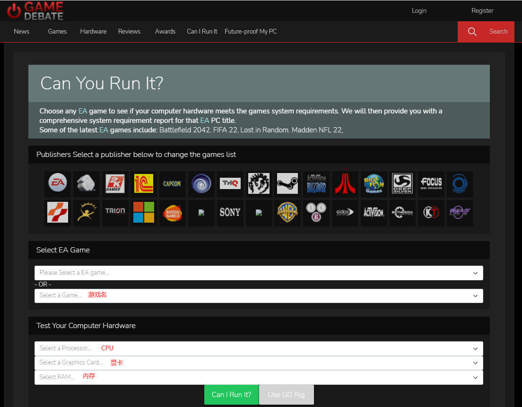Open the News menu item
This screenshot has height=407, width=522.
pos(21,32)
